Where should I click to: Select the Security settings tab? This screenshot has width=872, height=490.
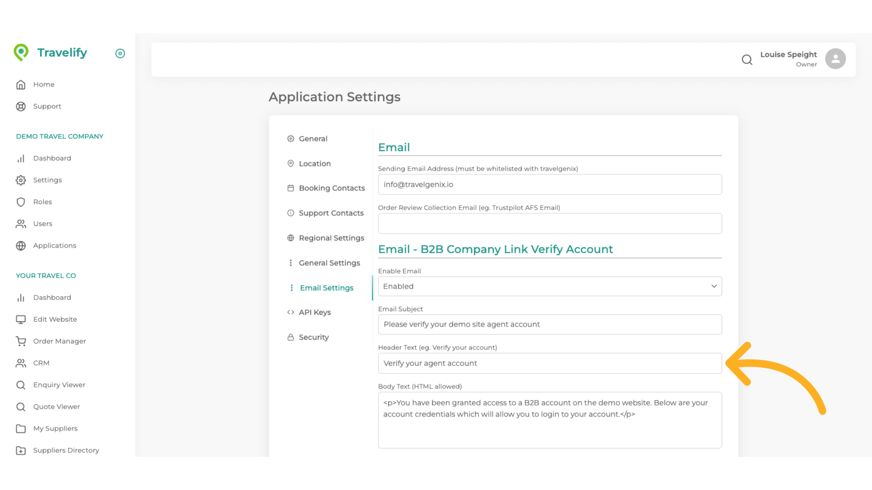(x=313, y=337)
